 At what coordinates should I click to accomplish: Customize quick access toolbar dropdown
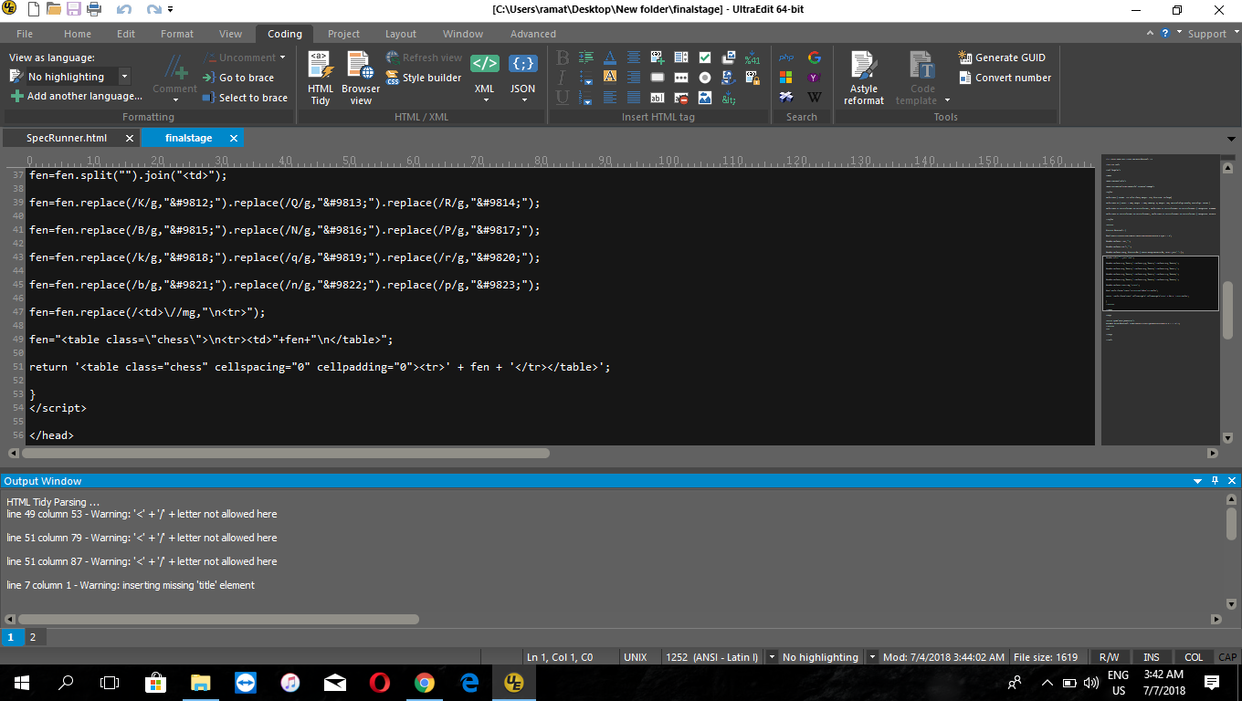coord(171,9)
